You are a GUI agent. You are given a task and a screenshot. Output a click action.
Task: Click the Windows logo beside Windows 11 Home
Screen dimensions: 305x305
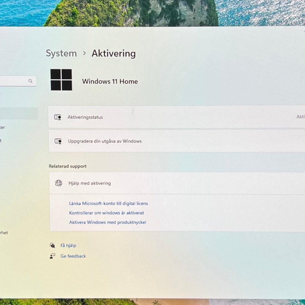61,80
